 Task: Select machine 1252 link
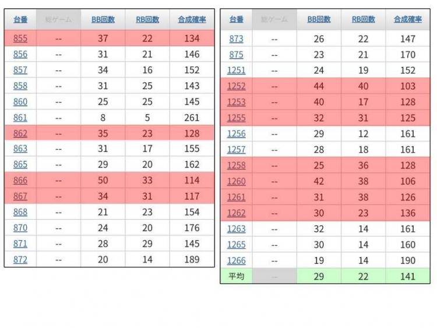[237, 86]
